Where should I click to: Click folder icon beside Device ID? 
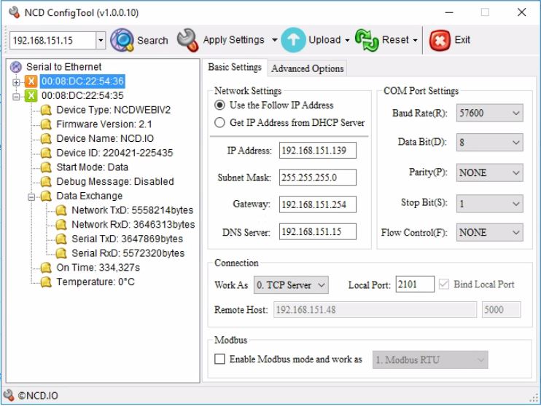tap(46, 153)
